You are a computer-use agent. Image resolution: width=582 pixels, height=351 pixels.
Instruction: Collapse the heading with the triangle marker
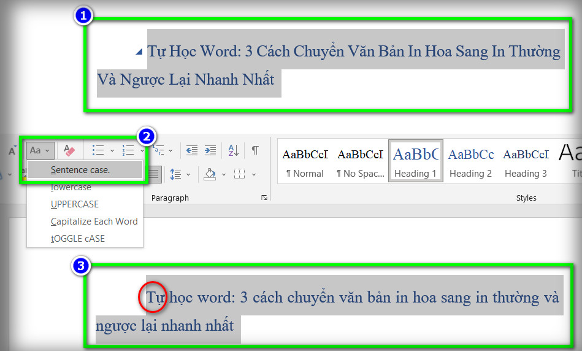pyautogui.click(x=139, y=52)
